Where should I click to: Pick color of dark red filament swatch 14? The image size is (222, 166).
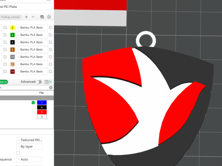coord(12,71)
